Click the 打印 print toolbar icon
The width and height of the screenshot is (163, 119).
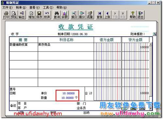(x=6, y=15)
